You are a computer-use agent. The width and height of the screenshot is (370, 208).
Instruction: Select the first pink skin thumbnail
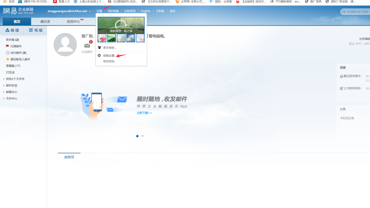(x=102, y=38)
